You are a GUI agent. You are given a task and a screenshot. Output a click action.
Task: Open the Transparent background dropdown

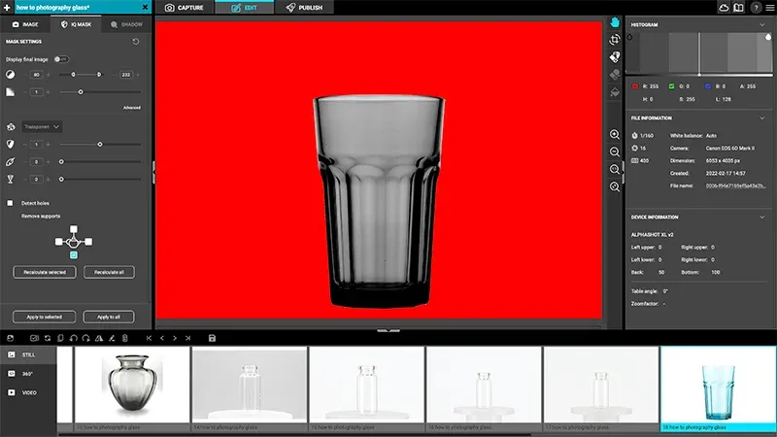42,127
